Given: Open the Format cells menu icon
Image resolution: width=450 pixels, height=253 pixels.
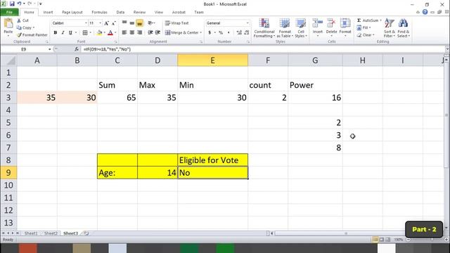Looking at the screenshot, I should click(345, 23).
